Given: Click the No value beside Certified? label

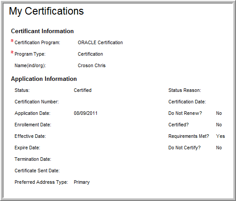Looking at the screenshot, I should pos(219,125).
